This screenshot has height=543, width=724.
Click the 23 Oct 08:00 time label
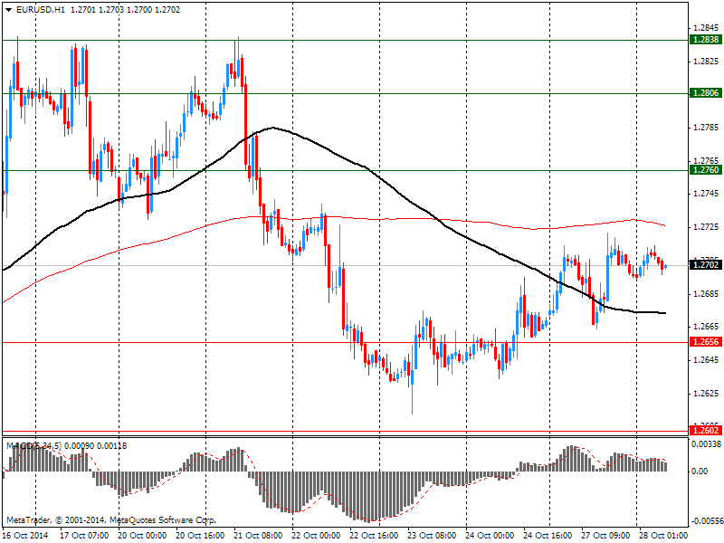(433, 536)
